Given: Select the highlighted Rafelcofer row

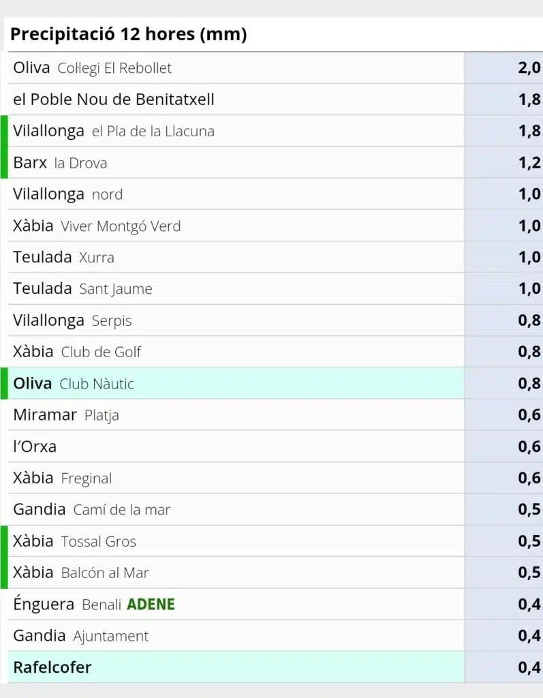Looking at the screenshot, I should coord(275,668).
